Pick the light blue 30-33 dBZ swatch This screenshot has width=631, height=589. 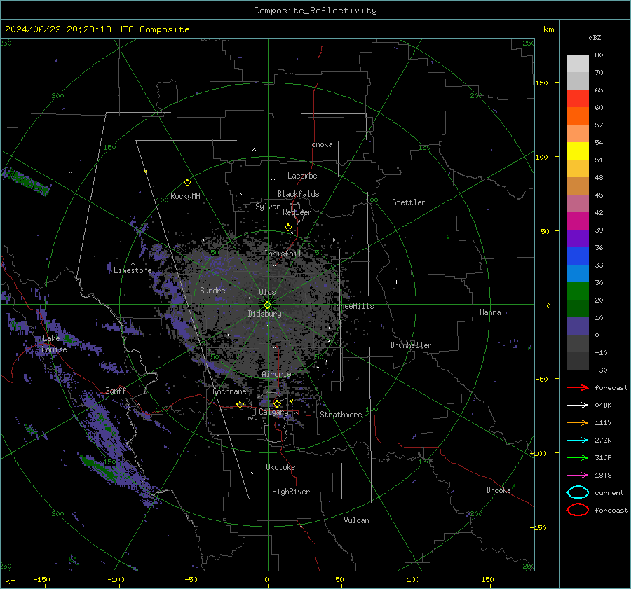click(x=578, y=273)
